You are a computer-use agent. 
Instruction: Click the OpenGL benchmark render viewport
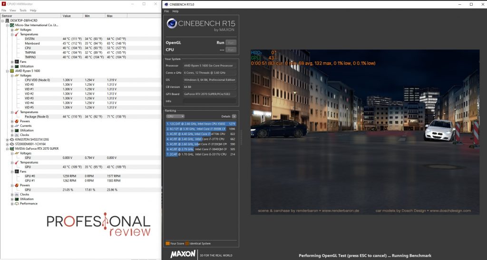tap(365, 132)
